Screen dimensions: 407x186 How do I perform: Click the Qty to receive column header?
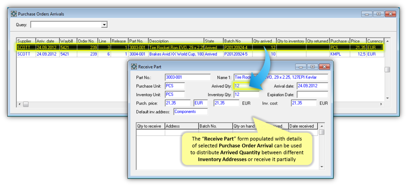coord(150,126)
